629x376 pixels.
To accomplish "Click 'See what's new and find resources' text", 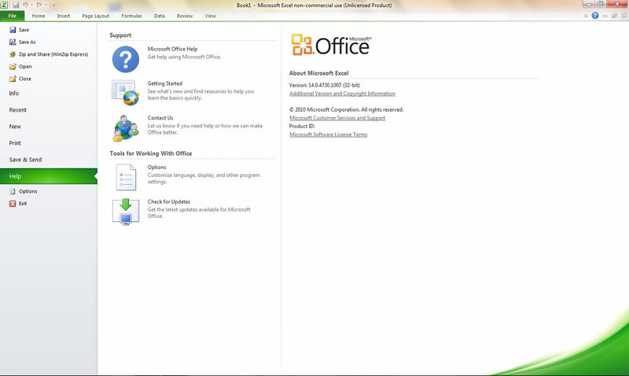I will tap(200, 94).
